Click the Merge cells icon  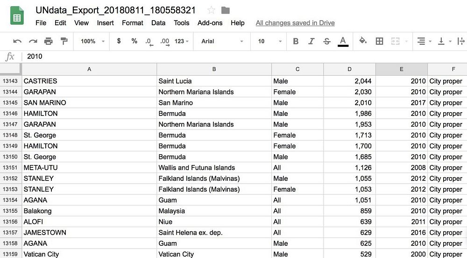tap(395, 41)
